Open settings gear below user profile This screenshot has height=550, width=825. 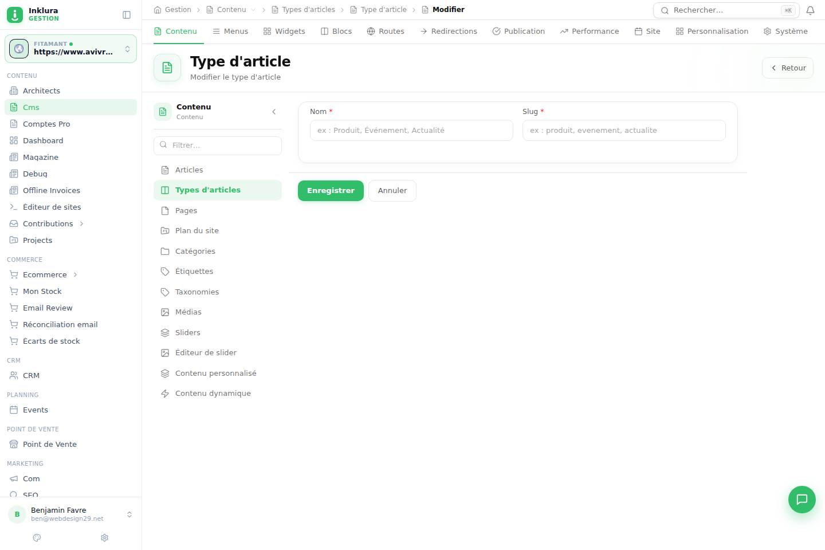click(104, 537)
